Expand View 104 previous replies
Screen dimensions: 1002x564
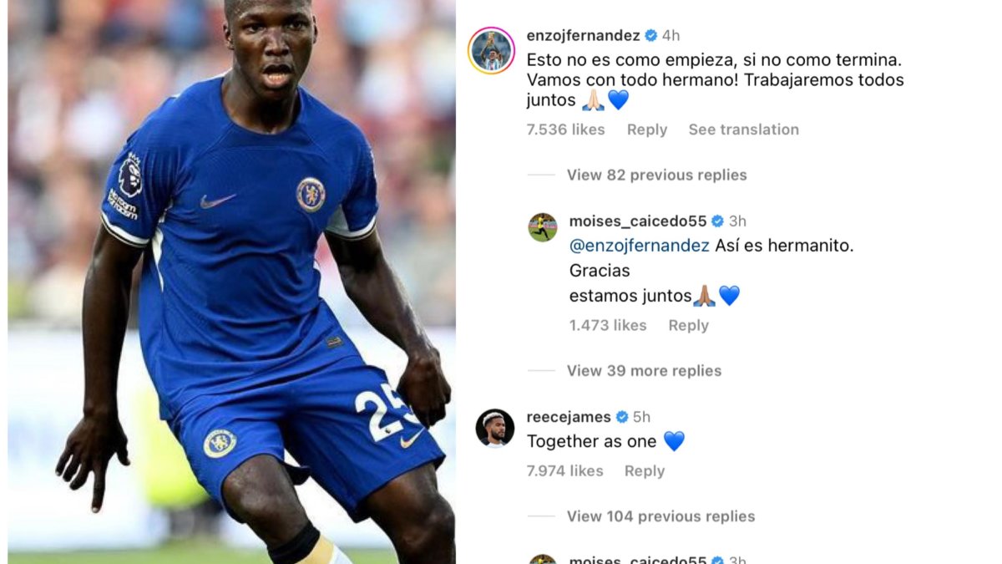[660, 516]
